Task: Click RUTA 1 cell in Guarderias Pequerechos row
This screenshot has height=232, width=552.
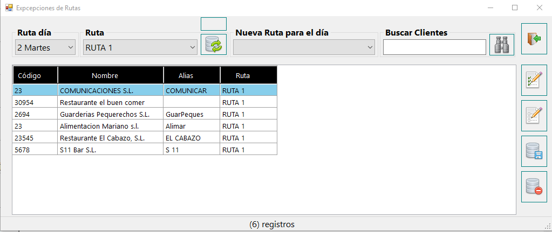Action: point(249,115)
